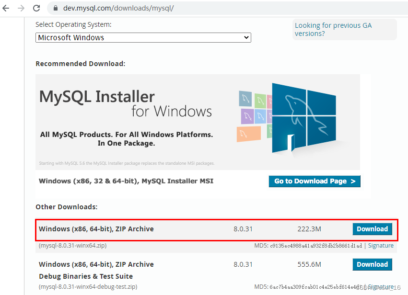Go back with the browser back arrow
This screenshot has height=295, width=408.
click(6, 8)
